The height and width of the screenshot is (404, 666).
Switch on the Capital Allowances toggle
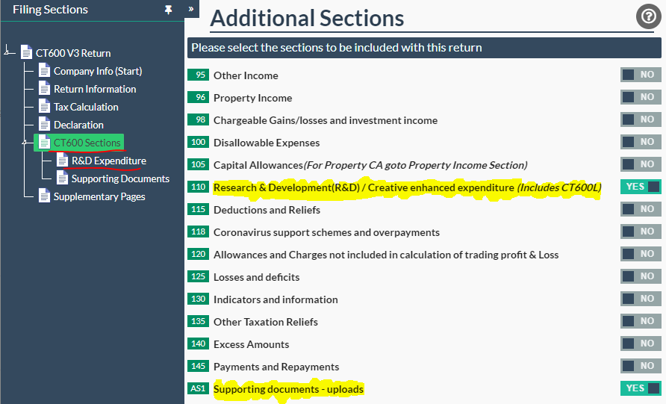click(x=641, y=164)
